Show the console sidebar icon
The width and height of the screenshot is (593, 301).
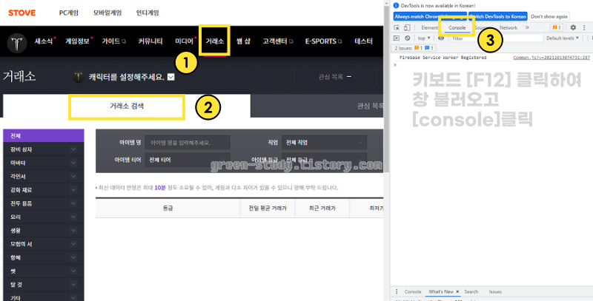(397, 38)
